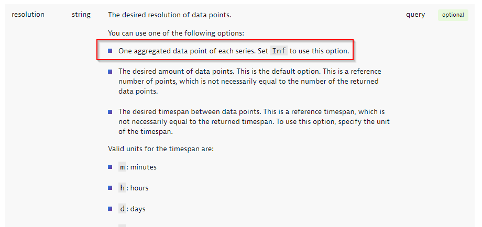Click "The desired resolution of data points." description

[x=169, y=15]
